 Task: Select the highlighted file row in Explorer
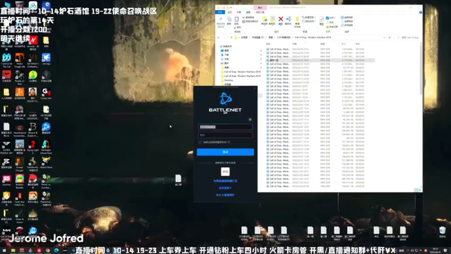(x=320, y=60)
